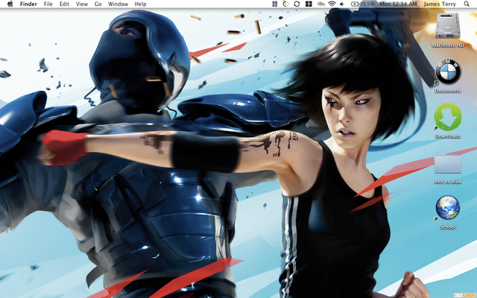Click the battery time remaining (1:59)
The image size is (477, 298).
pyautogui.click(x=367, y=4)
